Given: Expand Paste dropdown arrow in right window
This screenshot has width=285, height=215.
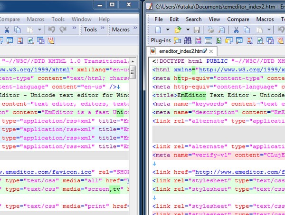Looking at the screenshot, I should click(269, 29).
